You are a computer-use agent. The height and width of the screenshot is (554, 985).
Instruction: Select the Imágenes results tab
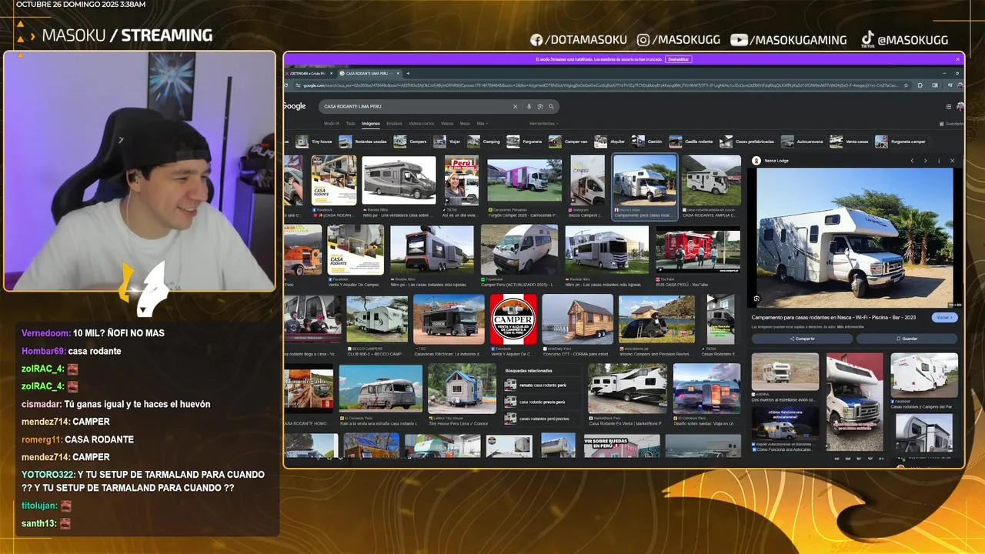click(371, 123)
